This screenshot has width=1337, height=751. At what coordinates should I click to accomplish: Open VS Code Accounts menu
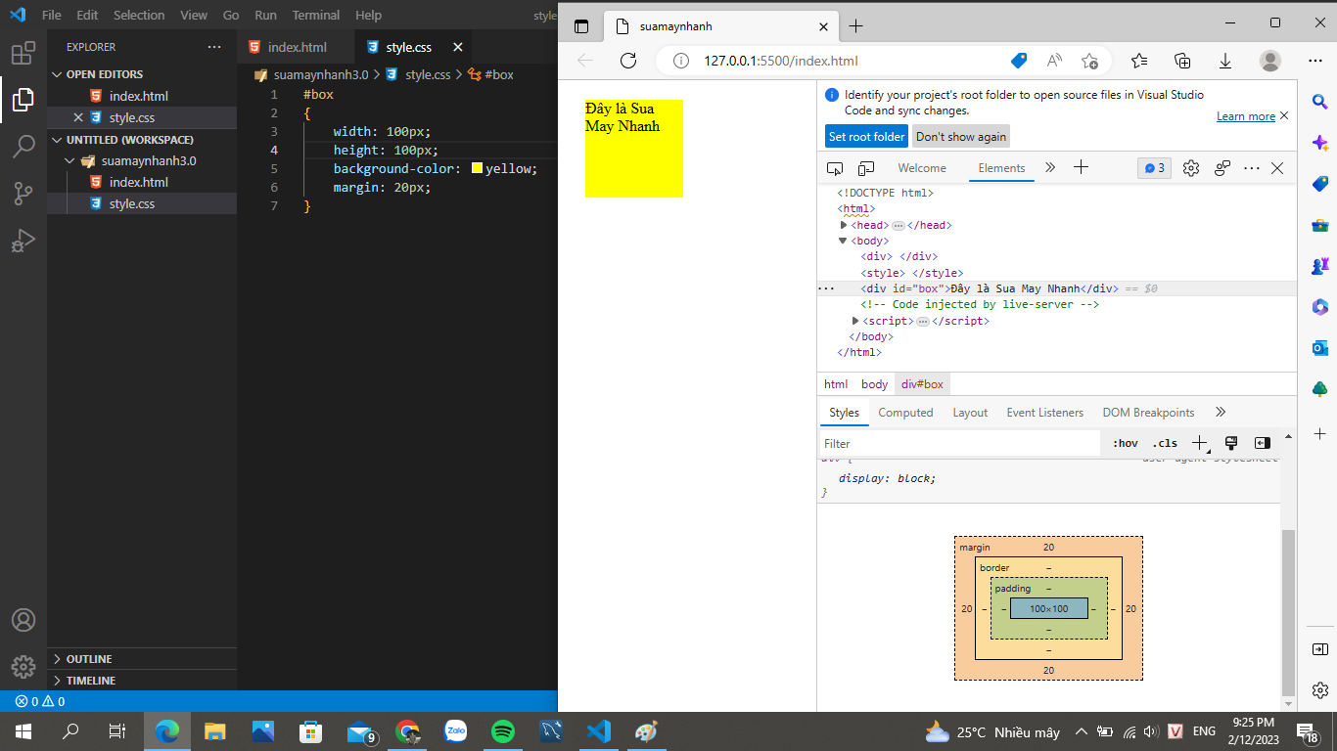pos(23,620)
